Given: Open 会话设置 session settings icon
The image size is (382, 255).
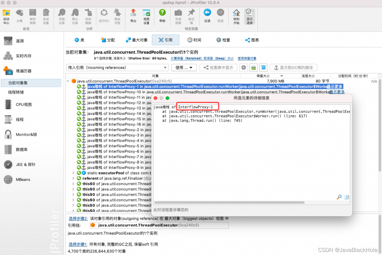Looking at the screenshot, I should pos(46,16).
